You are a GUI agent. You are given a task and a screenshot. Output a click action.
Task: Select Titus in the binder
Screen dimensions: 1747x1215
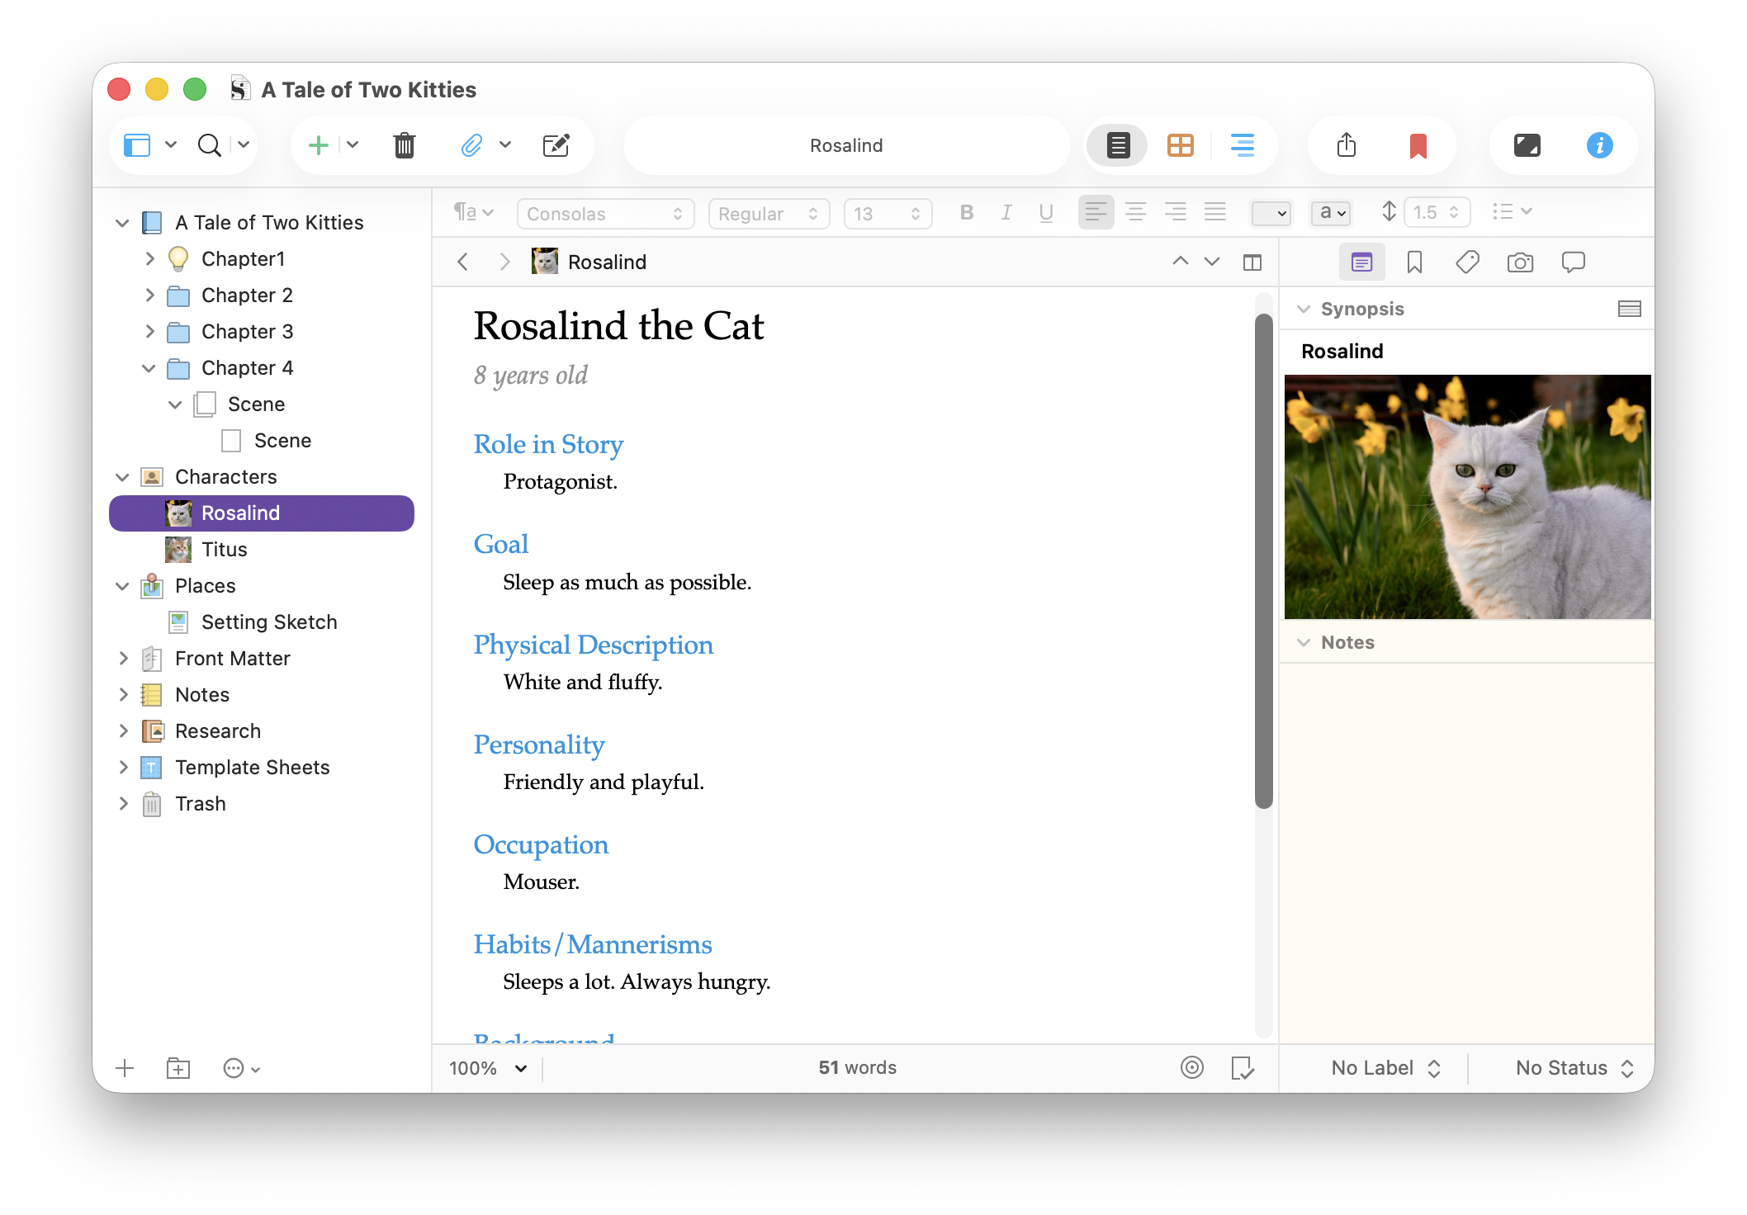click(x=224, y=550)
